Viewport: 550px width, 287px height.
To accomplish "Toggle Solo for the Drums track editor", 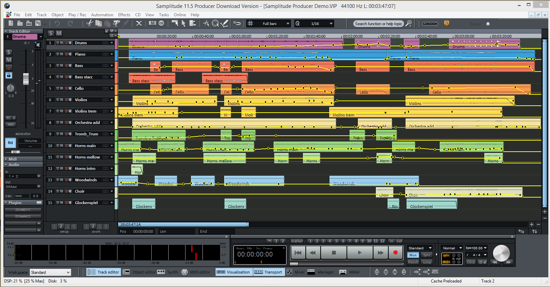I will point(9,52).
